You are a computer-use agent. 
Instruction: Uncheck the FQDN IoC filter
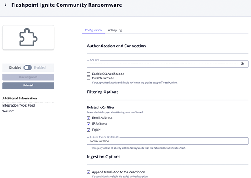click(x=88, y=130)
